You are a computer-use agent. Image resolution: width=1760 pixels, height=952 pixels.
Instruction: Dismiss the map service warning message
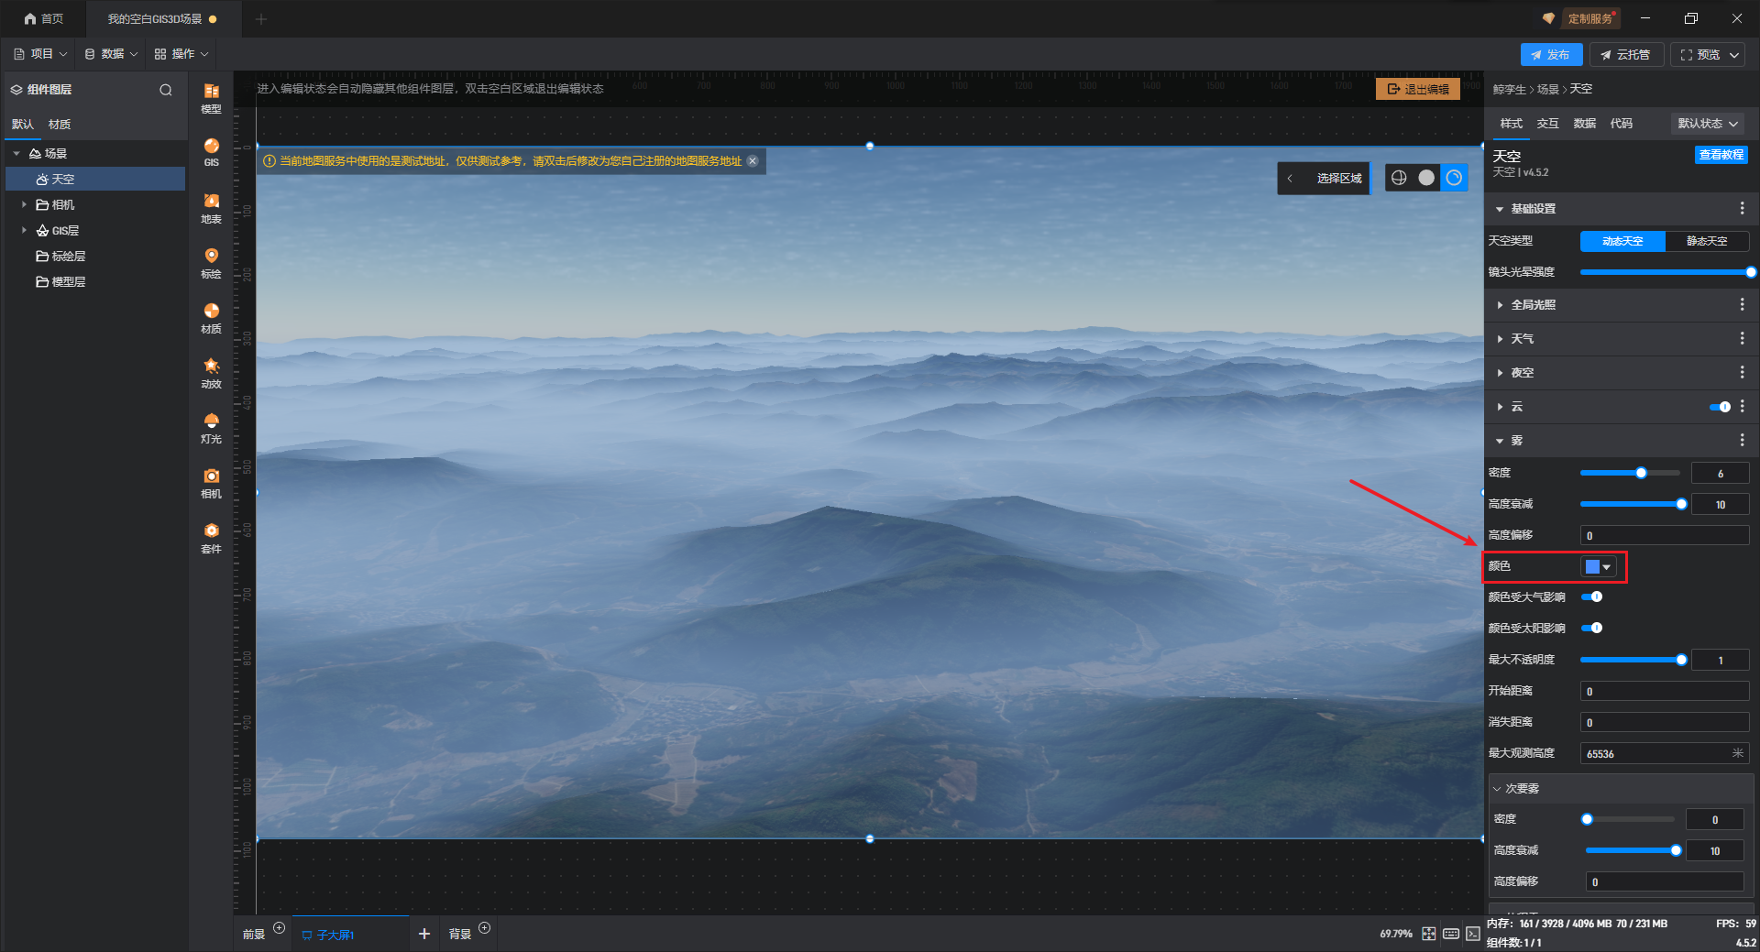tap(753, 161)
